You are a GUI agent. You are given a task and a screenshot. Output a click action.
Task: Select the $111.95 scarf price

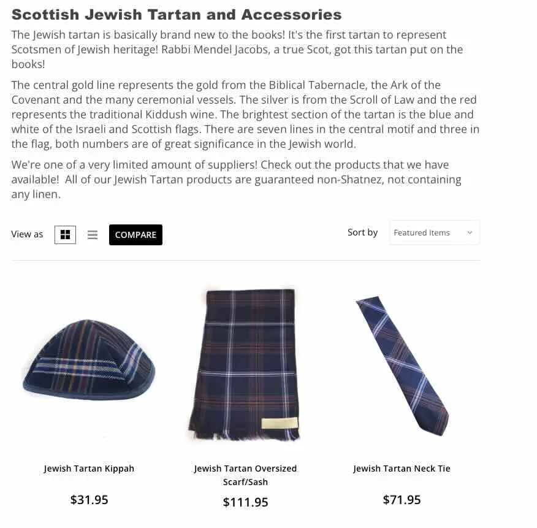pos(245,502)
